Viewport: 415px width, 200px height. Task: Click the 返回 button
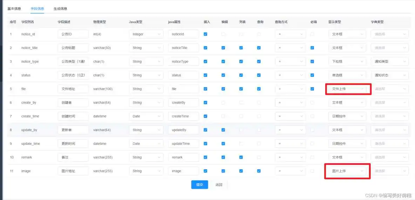[219, 185]
